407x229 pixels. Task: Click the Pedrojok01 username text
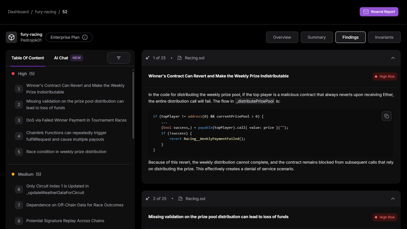click(31, 40)
